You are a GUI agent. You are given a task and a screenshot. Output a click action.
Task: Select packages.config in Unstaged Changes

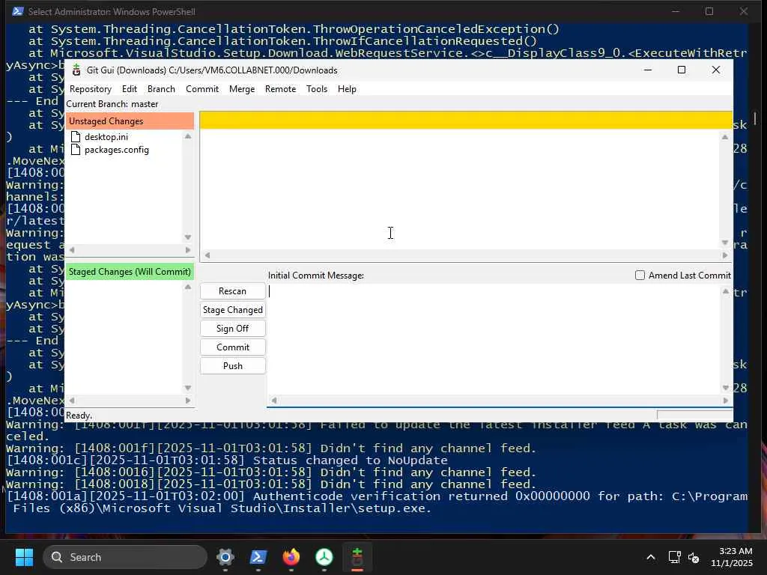pos(116,150)
